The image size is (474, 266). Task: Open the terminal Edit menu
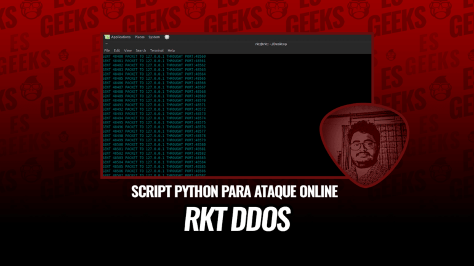point(116,50)
